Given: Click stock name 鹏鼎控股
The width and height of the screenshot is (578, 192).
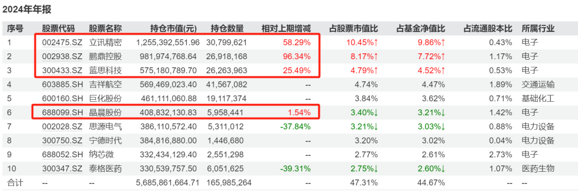Looking at the screenshot, I should [x=105, y=57].
